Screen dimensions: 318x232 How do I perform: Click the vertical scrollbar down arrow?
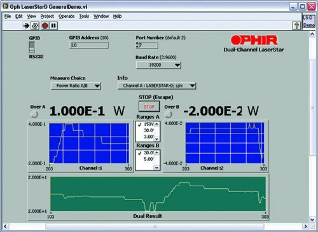pos(312,219)
